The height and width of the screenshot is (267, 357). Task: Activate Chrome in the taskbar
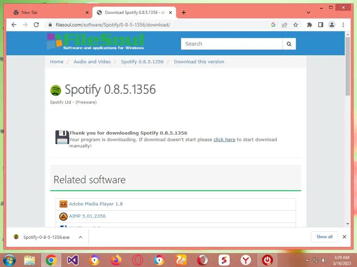(x=51, y=260)
